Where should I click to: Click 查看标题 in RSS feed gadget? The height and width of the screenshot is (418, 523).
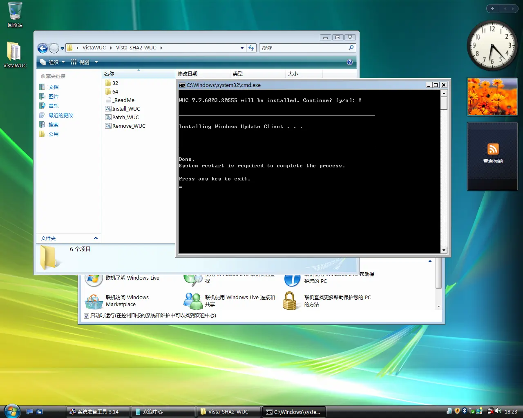coord(493,161)
